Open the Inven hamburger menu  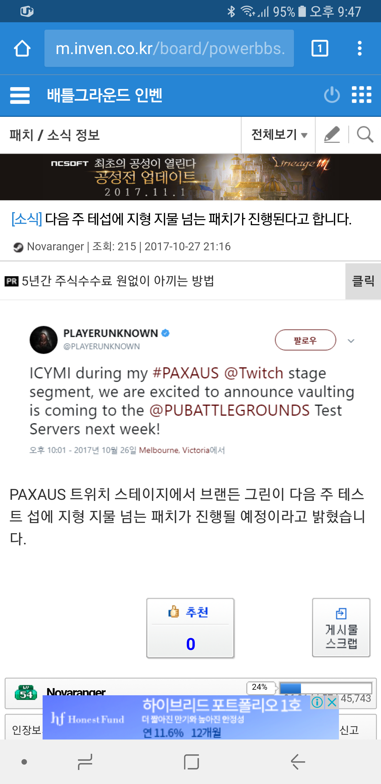[20, 95]
